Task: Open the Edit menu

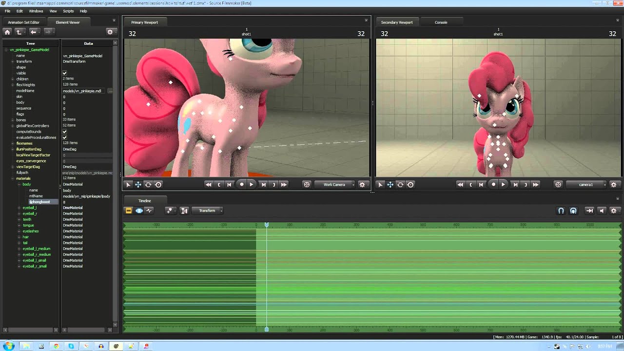Action: point(19,11)
